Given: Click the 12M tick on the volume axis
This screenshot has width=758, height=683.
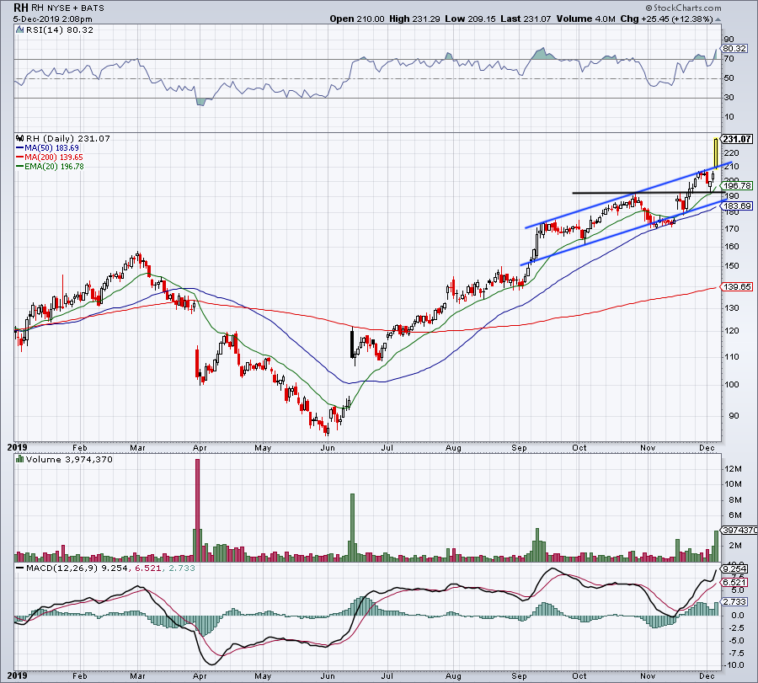Looking at the screenshot, I should tap(733, 469).
